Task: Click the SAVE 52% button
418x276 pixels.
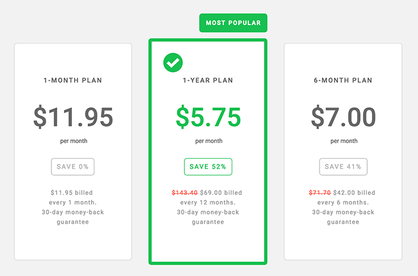Action: [208, 166]
